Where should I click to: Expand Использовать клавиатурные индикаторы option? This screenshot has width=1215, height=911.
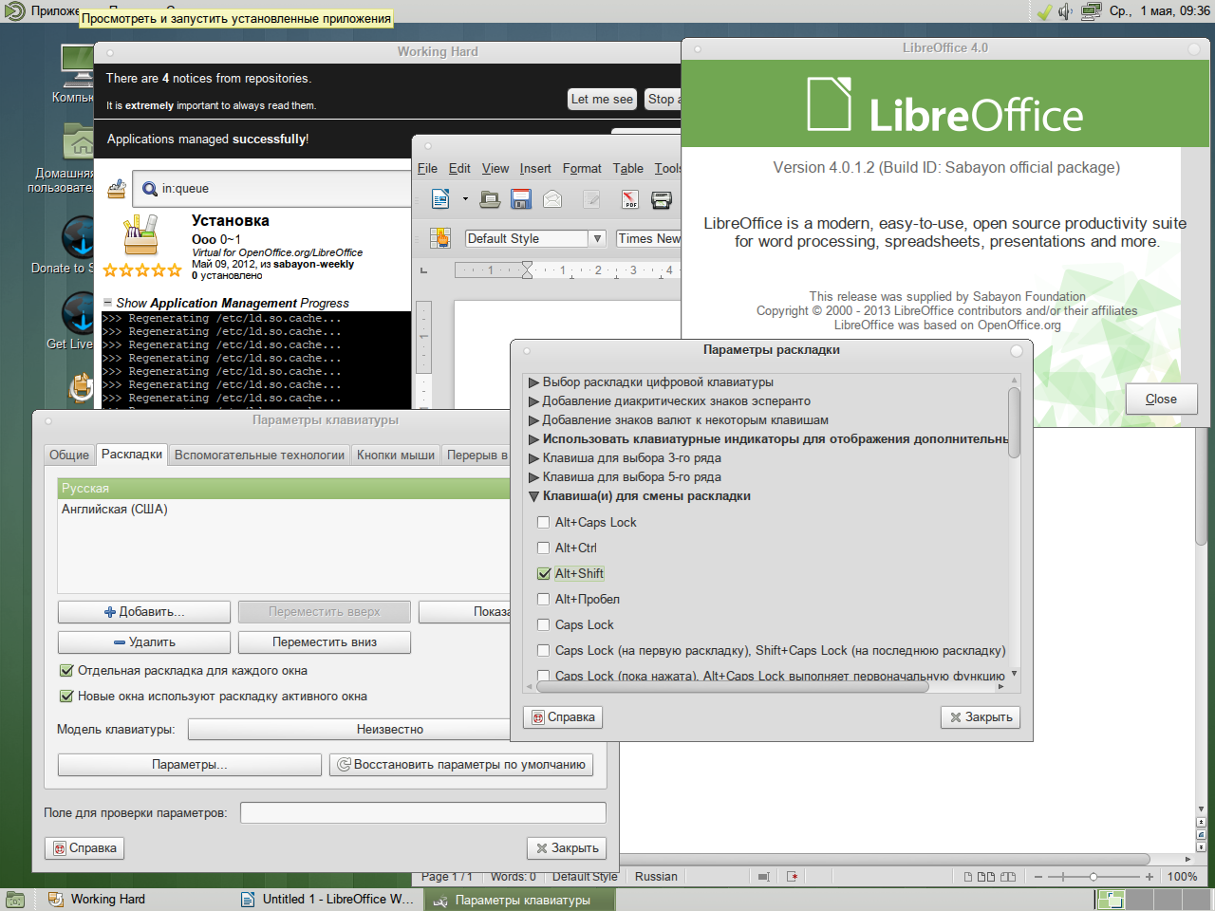coord(533,439)
